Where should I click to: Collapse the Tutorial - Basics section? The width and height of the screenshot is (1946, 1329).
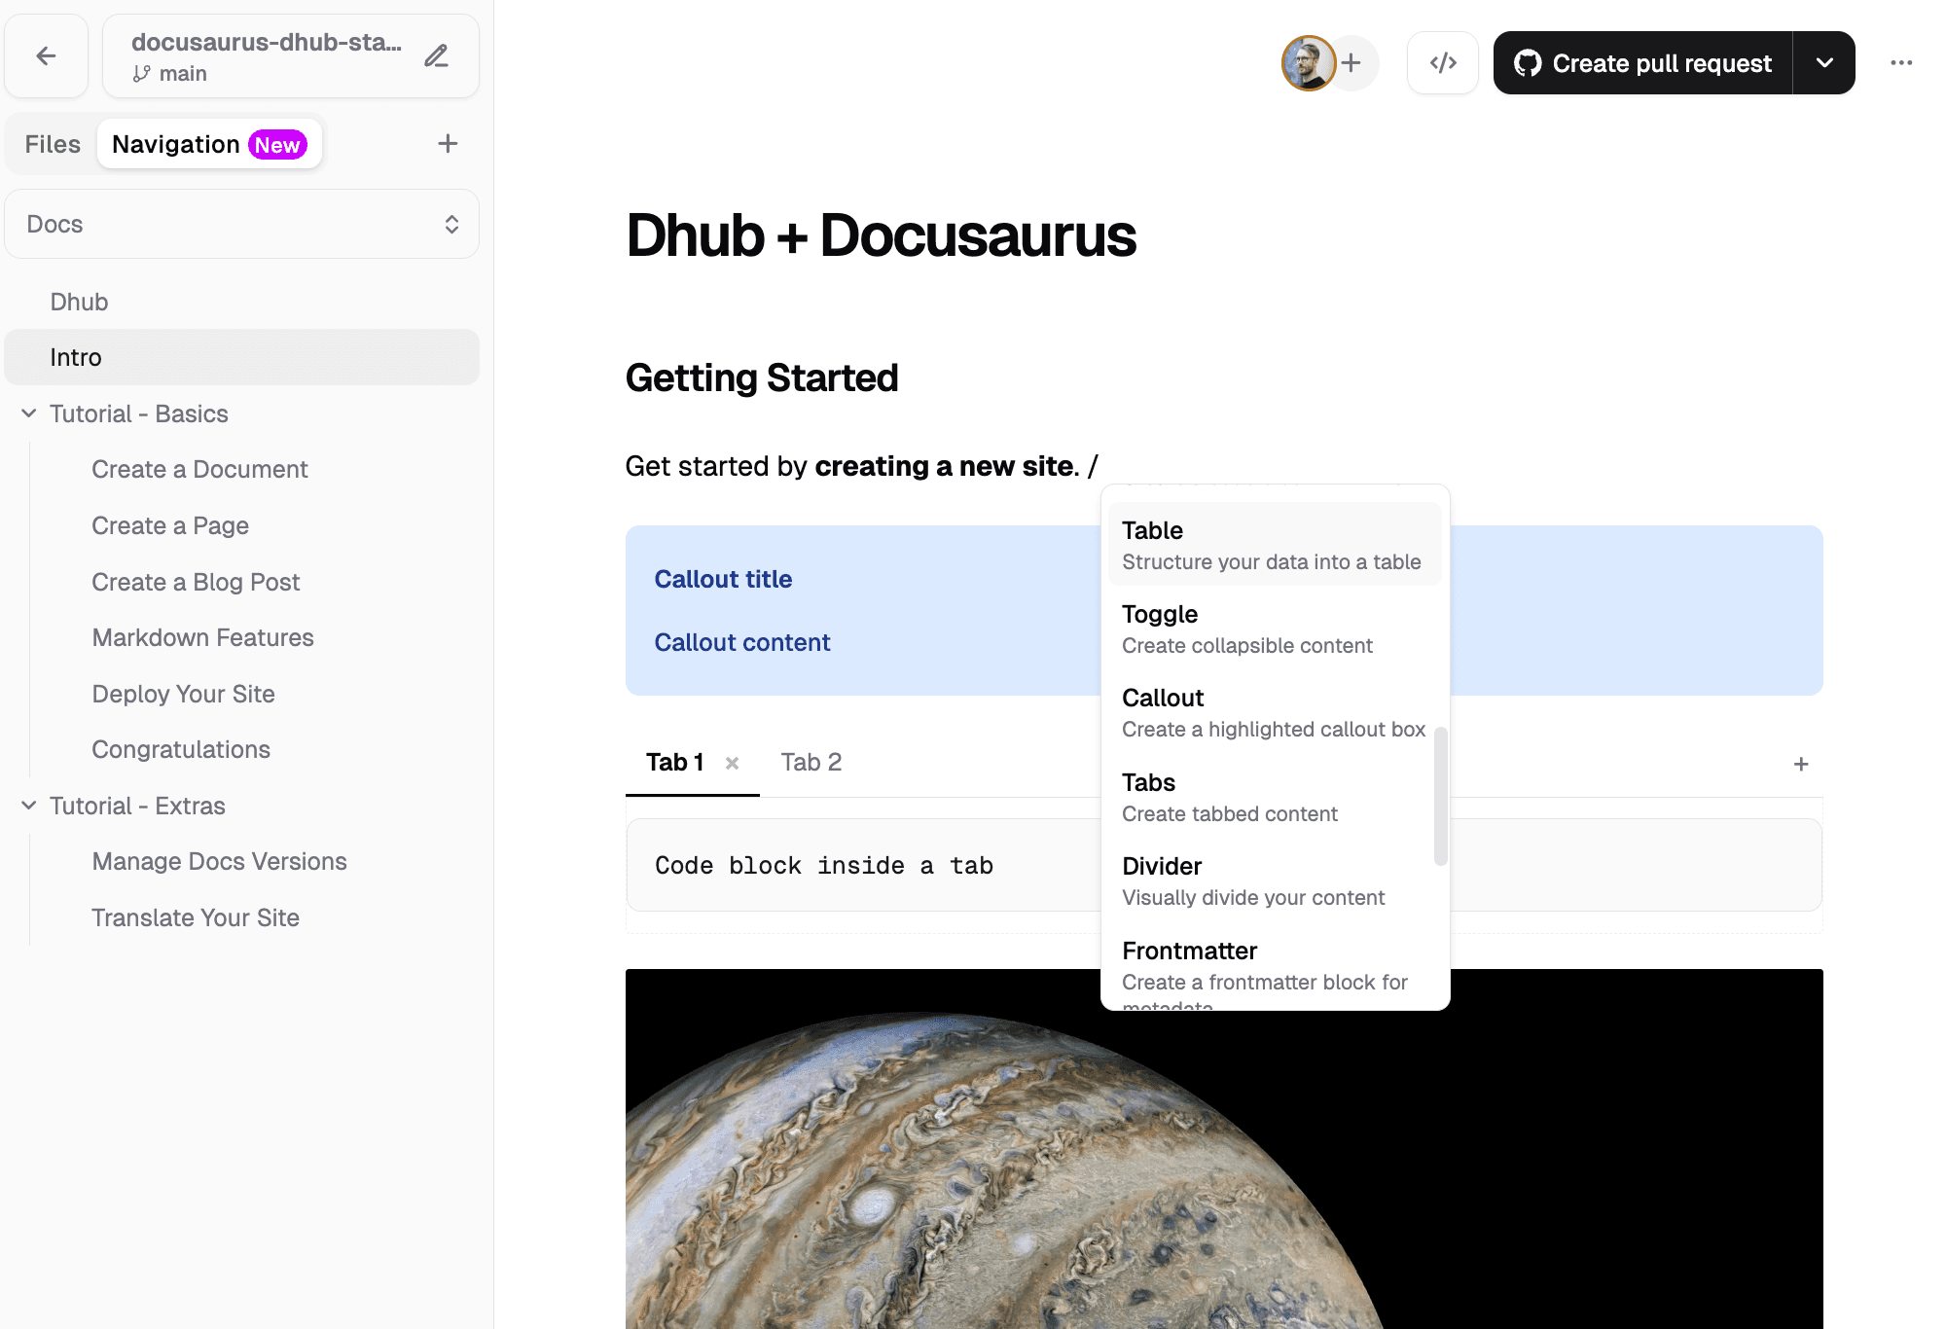coord(29,413)
